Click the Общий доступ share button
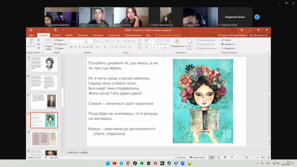The height and width of the screenshot is (167, 297). 258,35
